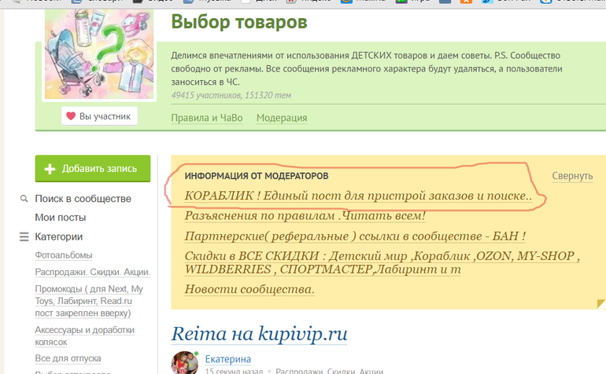The height and width of the screenshot is (374, 606).
Task: Open the Reima на kupivip.ru post
Action: 259,333
